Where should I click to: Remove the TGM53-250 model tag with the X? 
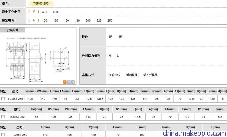tap(52, 4)
